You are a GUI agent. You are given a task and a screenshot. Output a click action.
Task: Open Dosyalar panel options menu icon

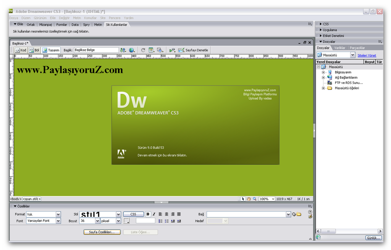point(380,42)
